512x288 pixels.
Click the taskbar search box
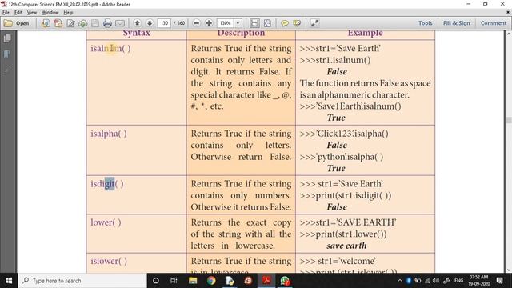coord(82,281)
